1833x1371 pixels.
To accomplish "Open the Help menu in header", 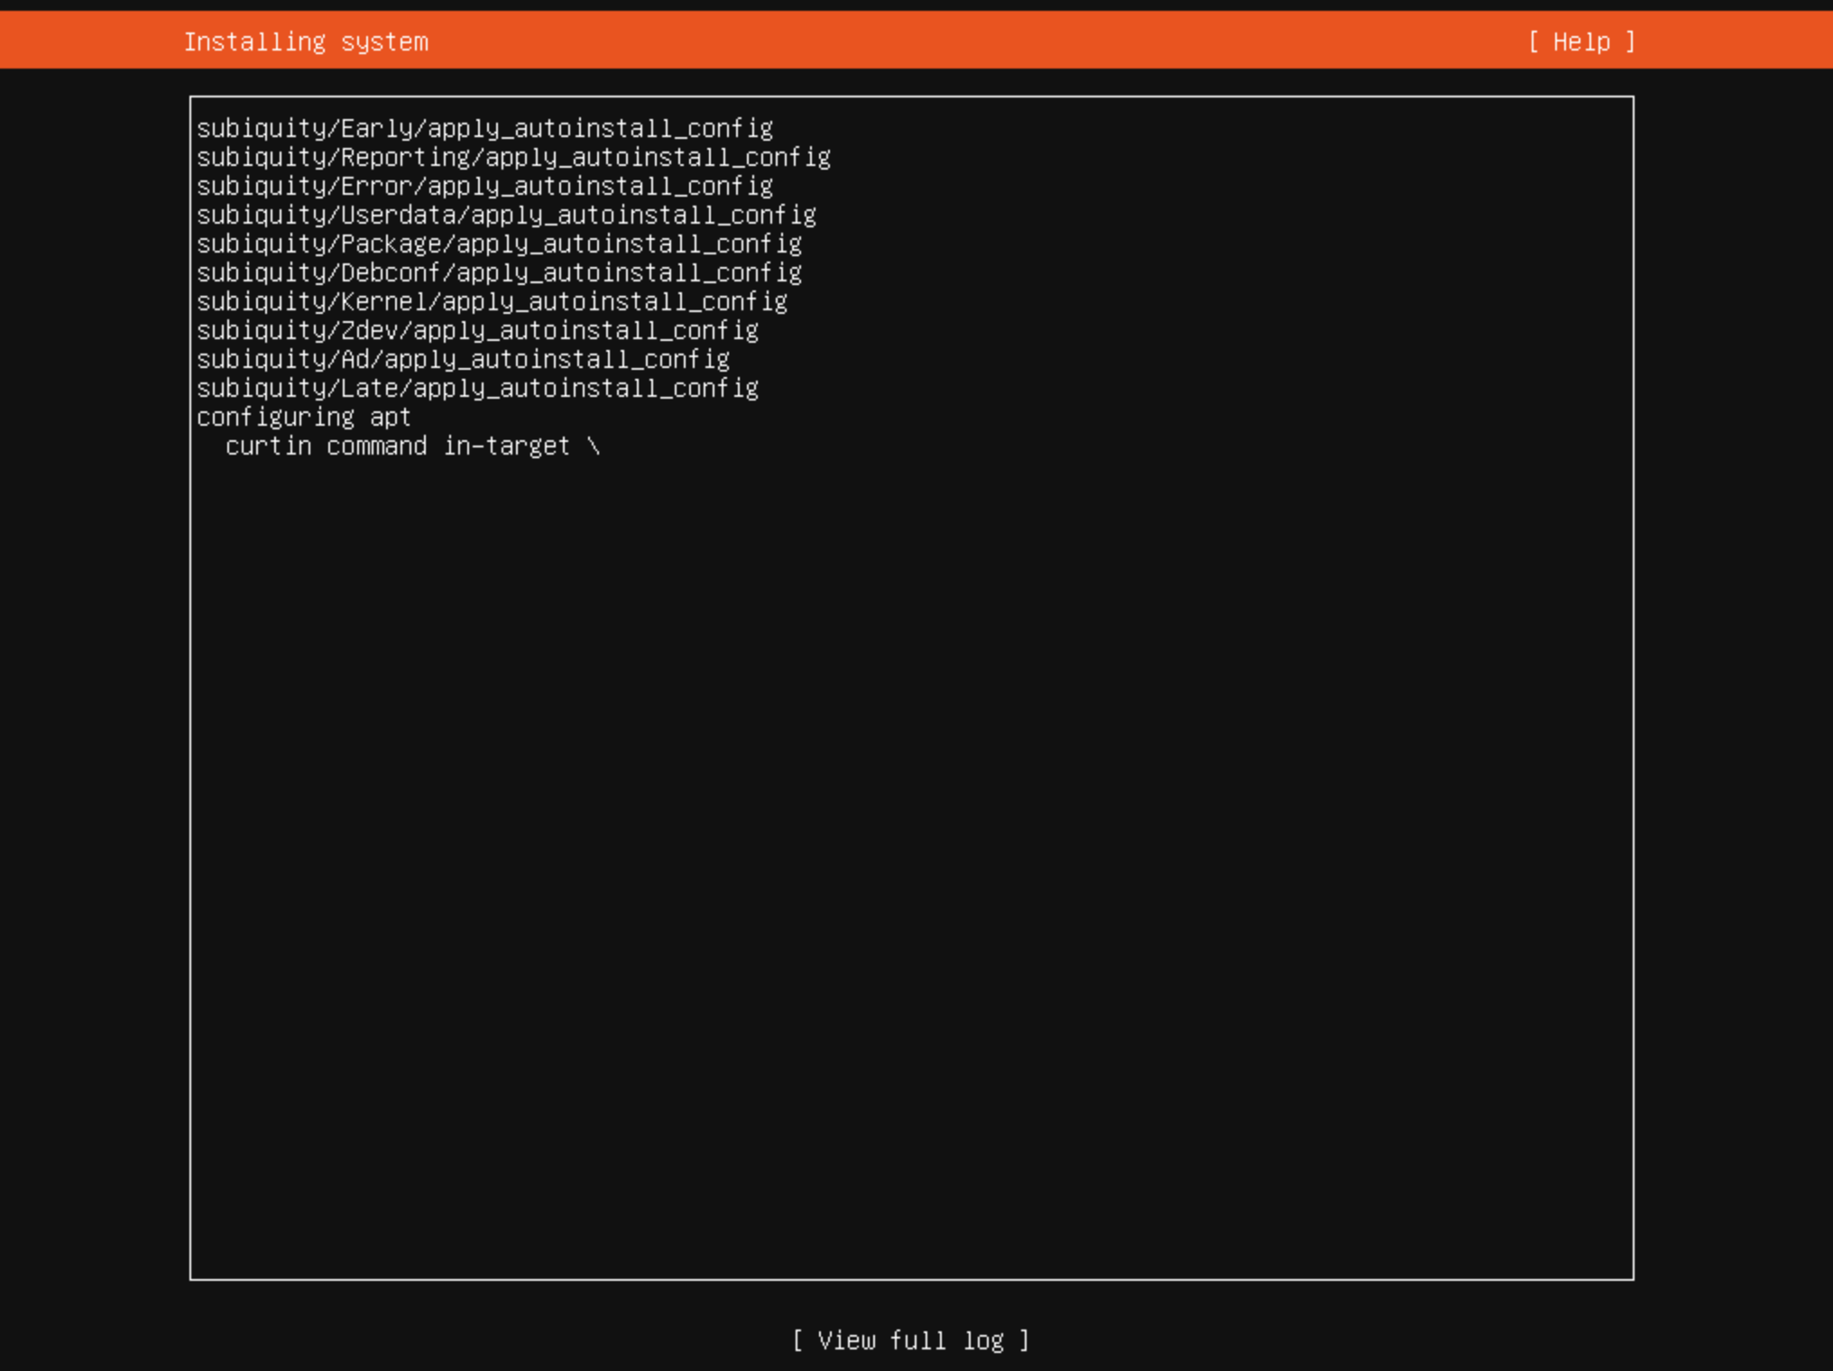I will 1580,41.
